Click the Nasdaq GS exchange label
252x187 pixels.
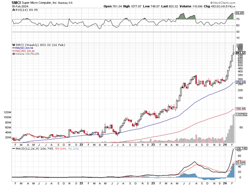pyautogui.click(x=65, y=3)
